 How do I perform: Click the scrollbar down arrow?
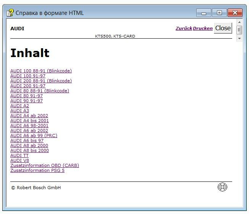(239, 38)
